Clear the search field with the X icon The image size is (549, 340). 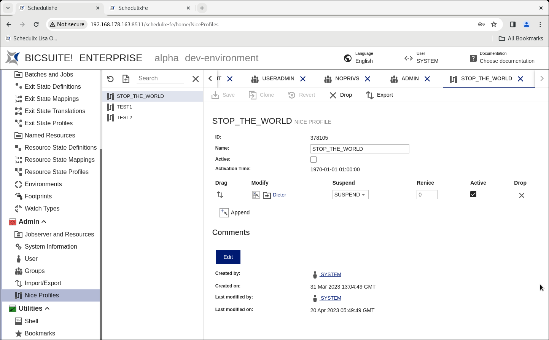click(196, 79)
